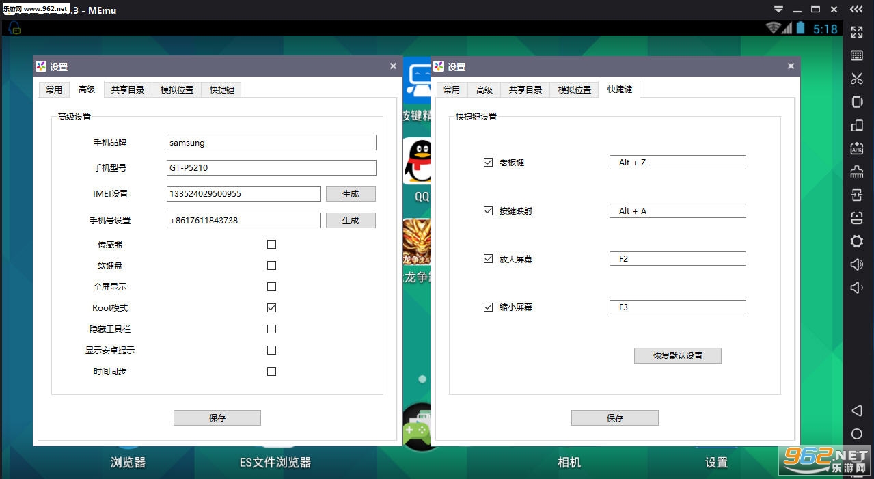Click the phone number field +8617611843738

coord(244,220)
